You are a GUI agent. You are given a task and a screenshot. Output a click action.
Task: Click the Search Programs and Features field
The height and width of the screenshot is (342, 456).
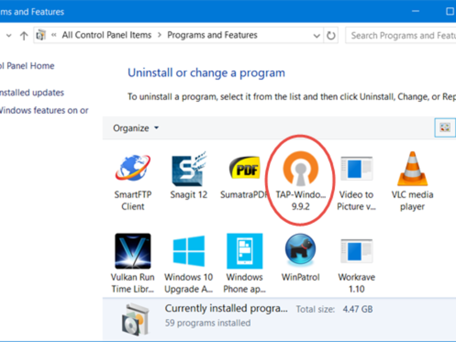(401, 35)
